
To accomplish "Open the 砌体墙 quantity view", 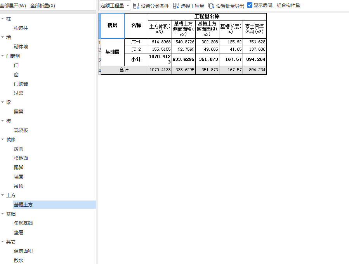I will [20, 46].
